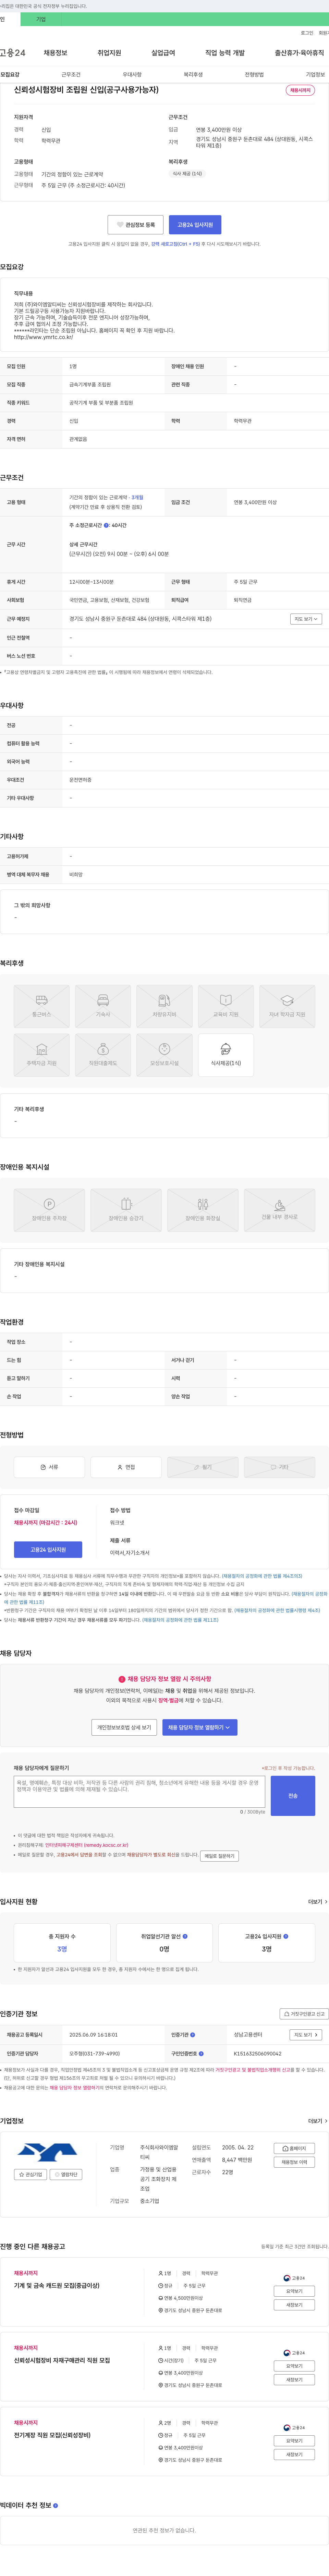The image size is (329, 2576).
Task: Jump to the 전형방법 section tab
Action: coord(254,75)
